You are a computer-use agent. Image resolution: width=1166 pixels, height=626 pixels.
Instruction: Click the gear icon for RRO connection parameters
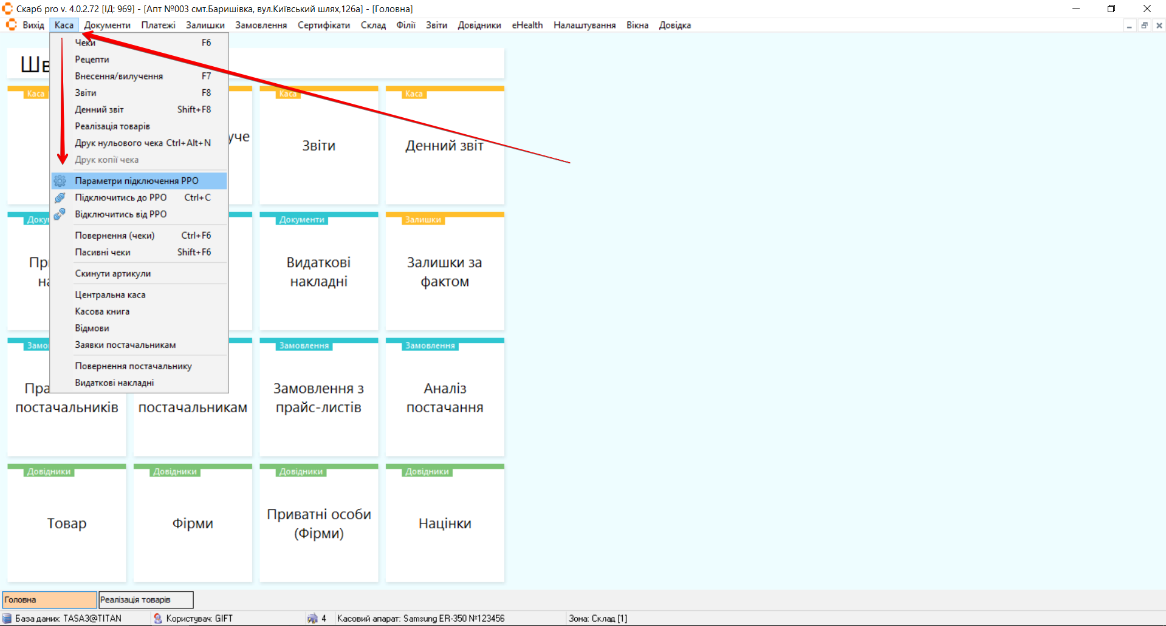tap(60, 181)
